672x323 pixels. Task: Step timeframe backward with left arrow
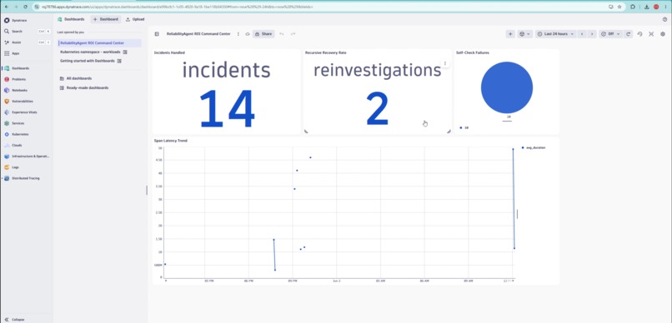[x=582, y=34]
